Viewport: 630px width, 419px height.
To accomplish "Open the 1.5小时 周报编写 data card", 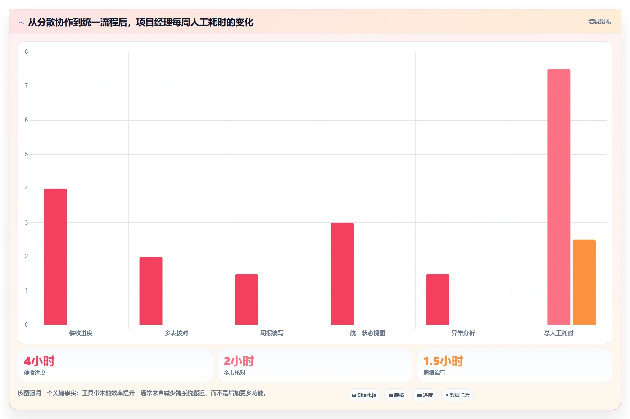I will (x=515, y=365).
